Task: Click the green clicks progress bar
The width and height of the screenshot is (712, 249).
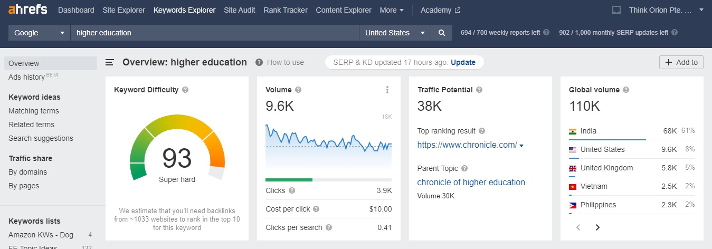Action: tap(289, 180)
